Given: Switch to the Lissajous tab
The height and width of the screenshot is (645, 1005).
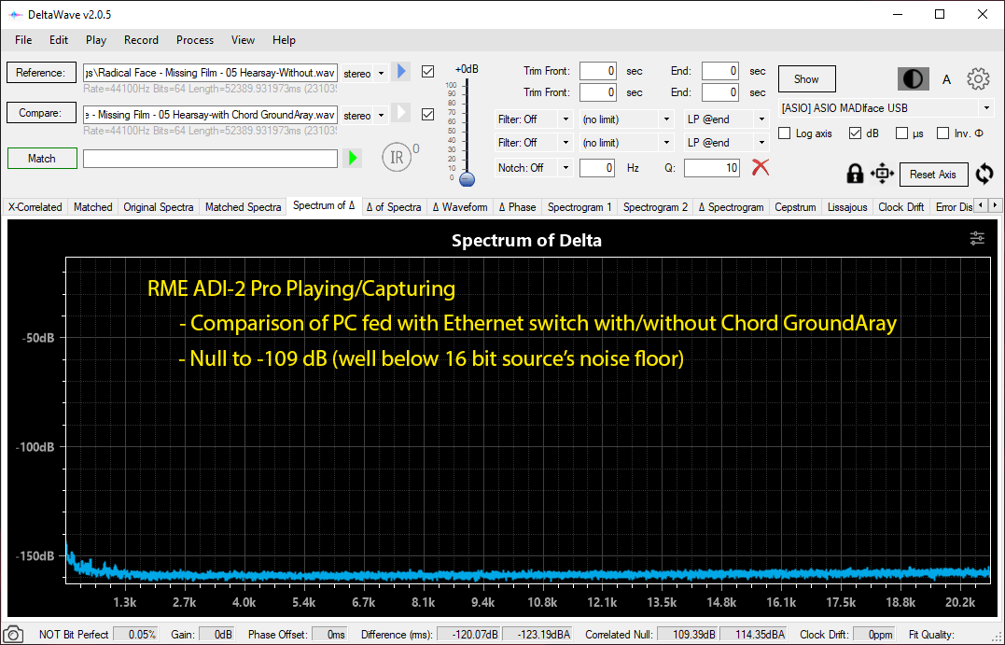Looking at the screenshot, I should pyautogui.click(x=847, y=207).
